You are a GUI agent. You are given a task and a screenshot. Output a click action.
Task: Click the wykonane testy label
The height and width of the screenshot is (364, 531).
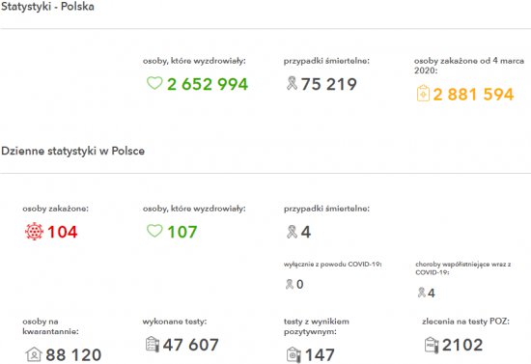(x=175, y=322)
